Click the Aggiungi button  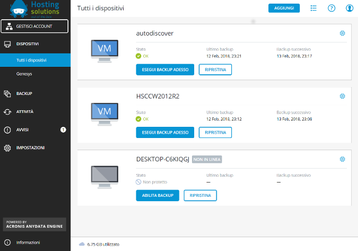(284, 8)
